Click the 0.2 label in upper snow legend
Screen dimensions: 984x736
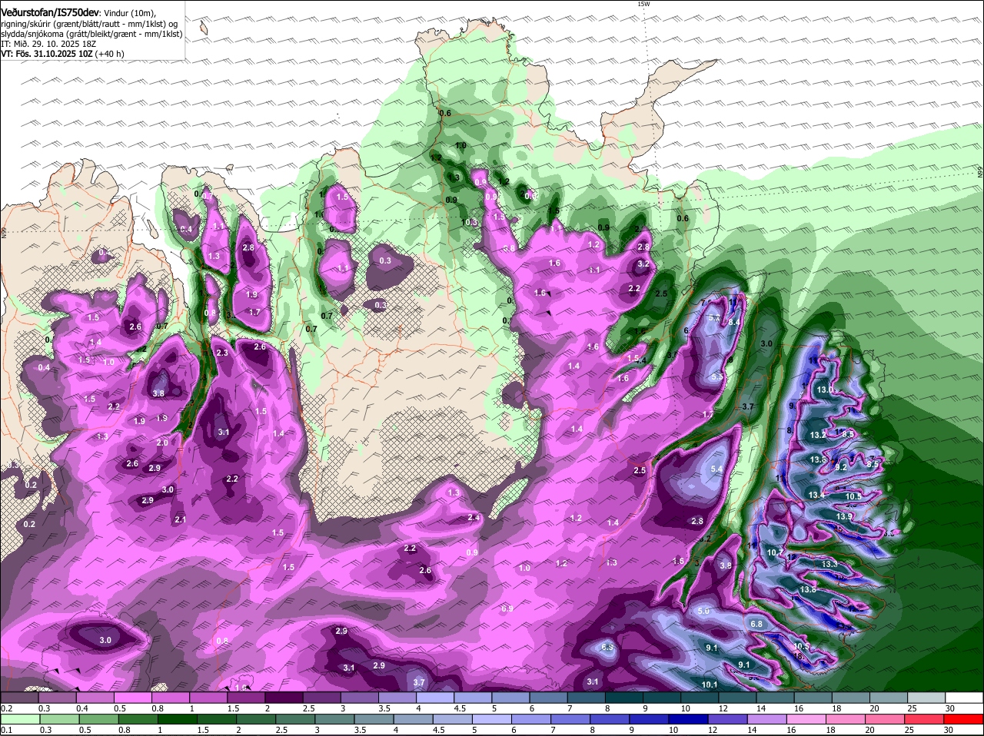coord(6,708)
